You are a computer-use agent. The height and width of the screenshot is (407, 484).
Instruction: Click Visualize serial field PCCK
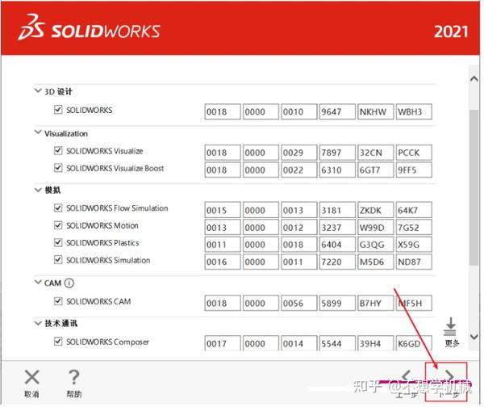tap(414, 153)
